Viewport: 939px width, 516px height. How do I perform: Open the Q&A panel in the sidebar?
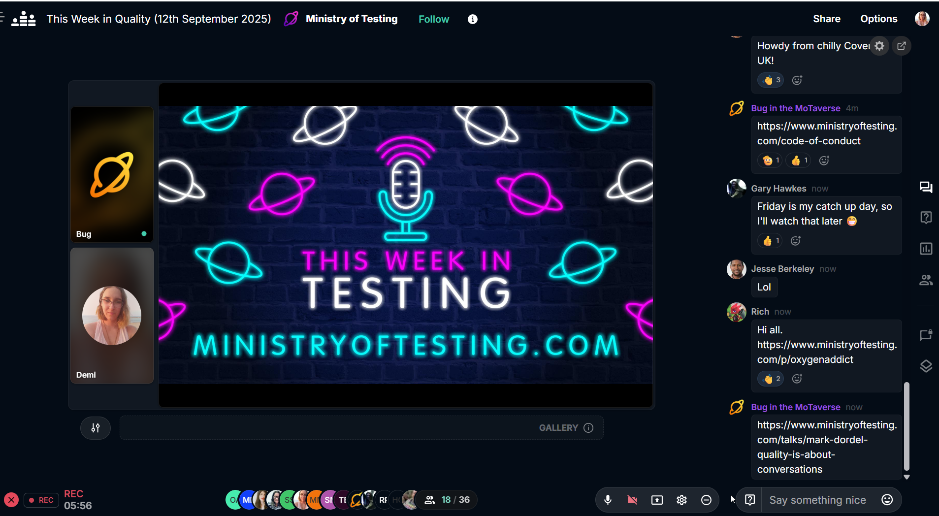click(x=926, y=218)
